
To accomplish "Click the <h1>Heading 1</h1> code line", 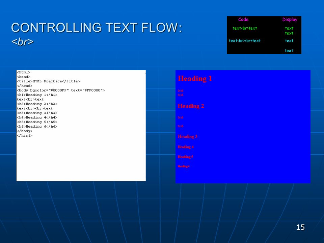I will (x=37, y=95).
